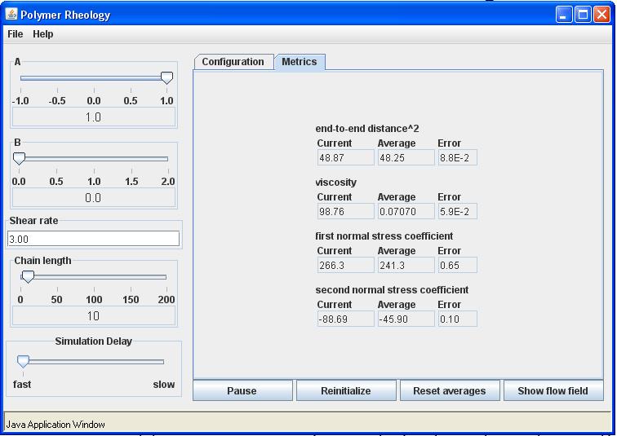
Task: Pause the simulation
Action: [242, 391]
